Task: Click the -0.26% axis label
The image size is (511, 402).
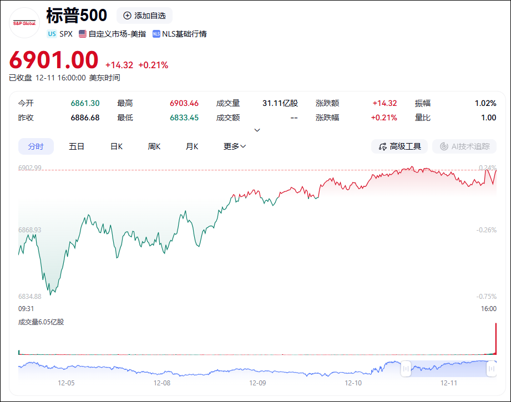Action: (x=487, y=230)
